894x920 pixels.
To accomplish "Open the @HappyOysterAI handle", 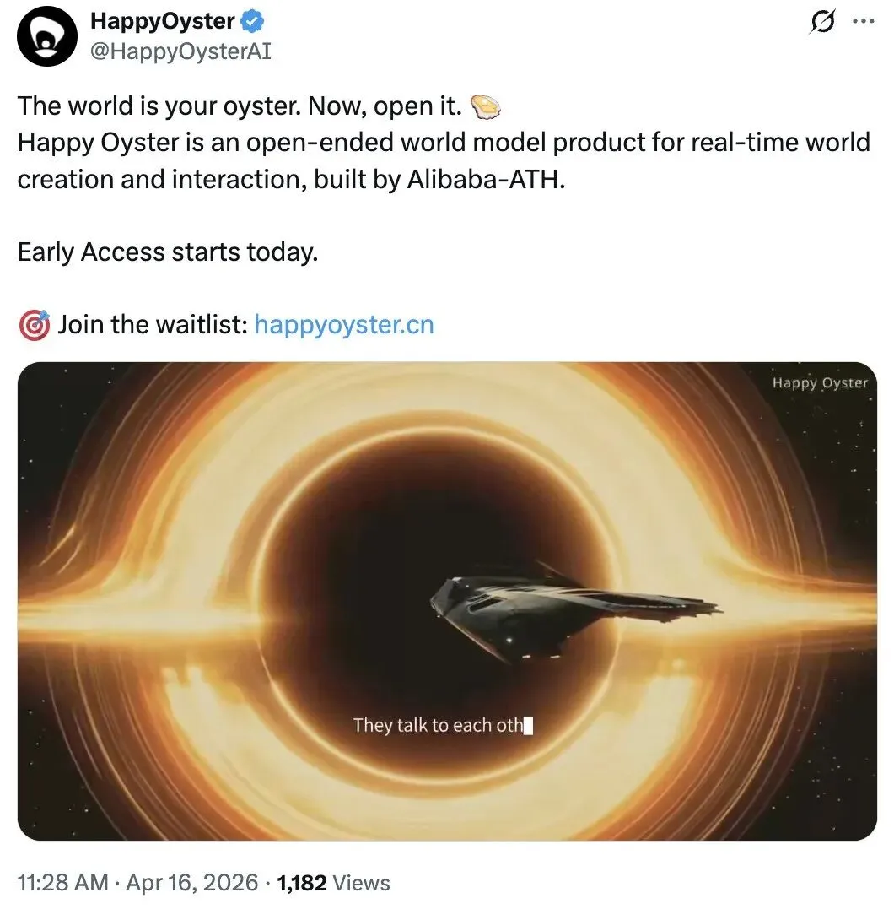I will click(x=180, y=51).
